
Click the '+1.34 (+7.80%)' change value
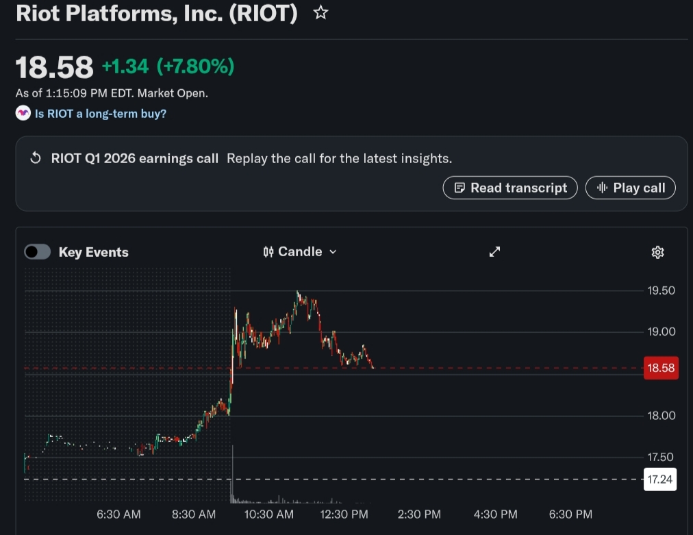coord(168,66)
